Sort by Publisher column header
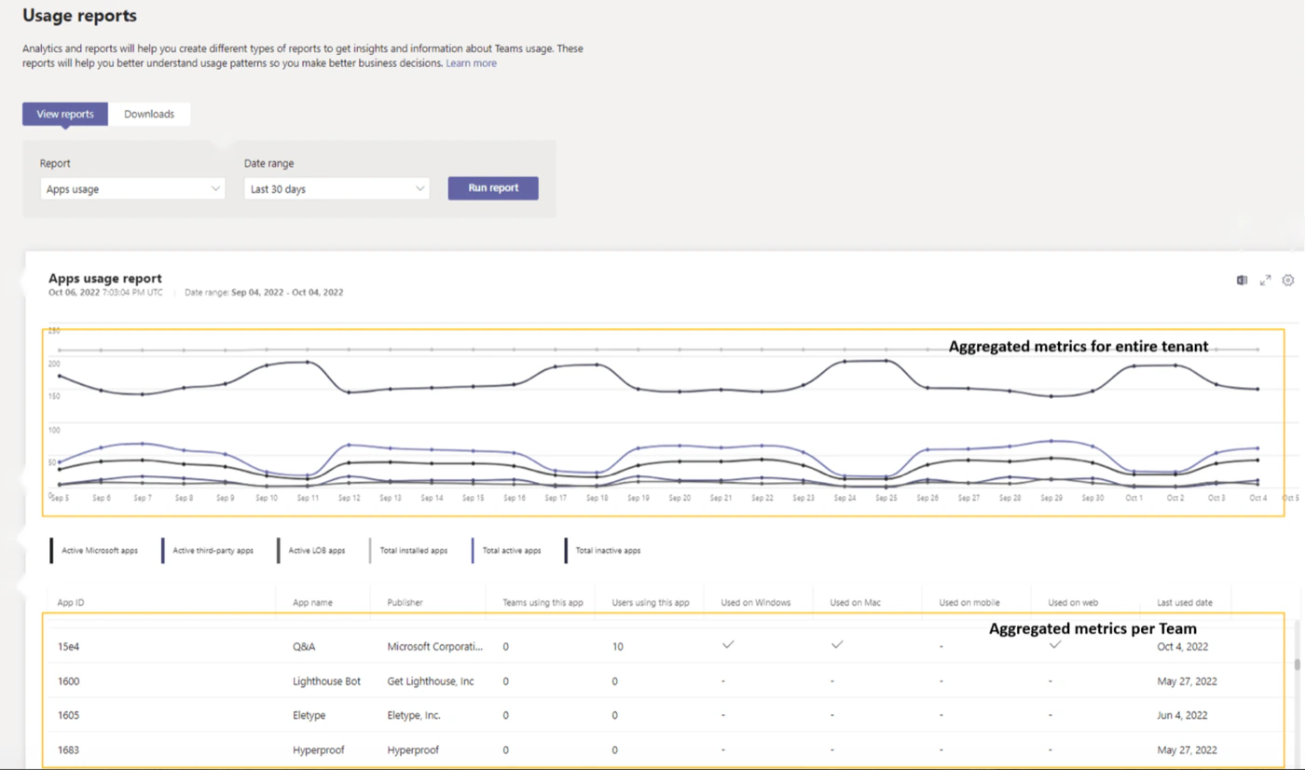This screenshot has height=770, width=1305. pyautogui.click(x=405, y=603)
